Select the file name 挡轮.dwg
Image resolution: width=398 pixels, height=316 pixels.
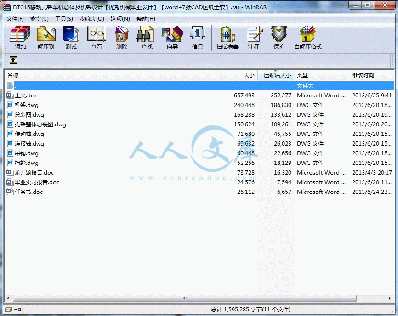pos(27,163)
